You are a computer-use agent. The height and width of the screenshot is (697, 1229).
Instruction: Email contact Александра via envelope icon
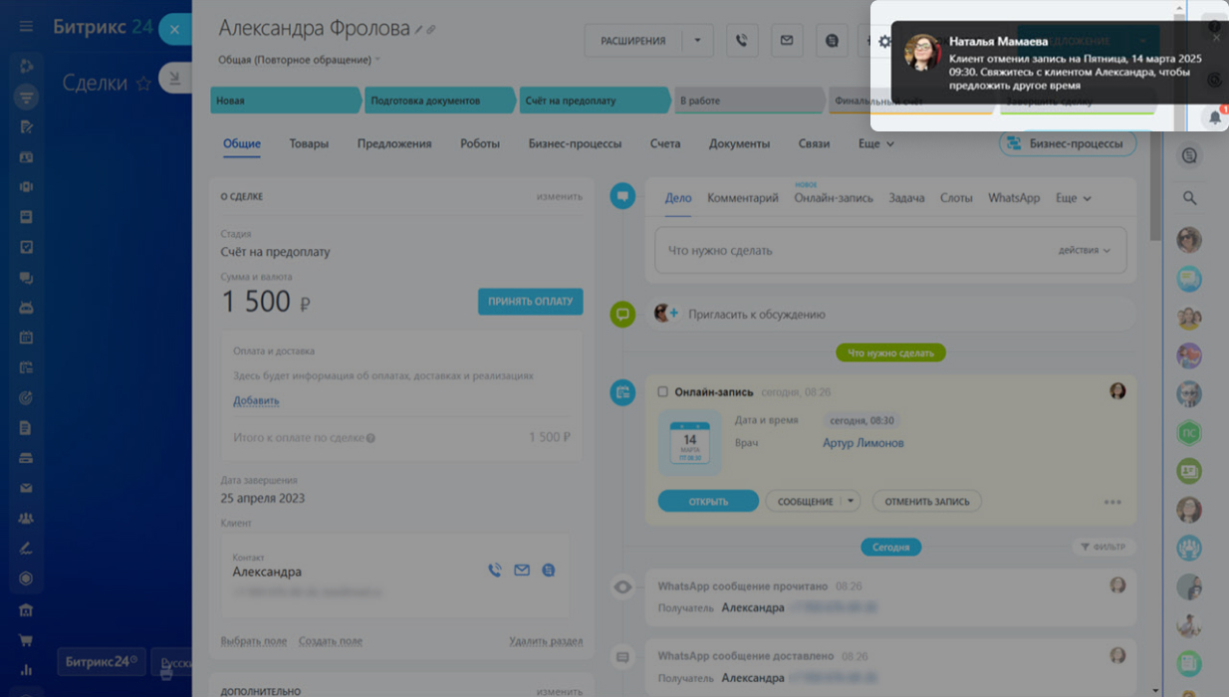coord(522,571)
